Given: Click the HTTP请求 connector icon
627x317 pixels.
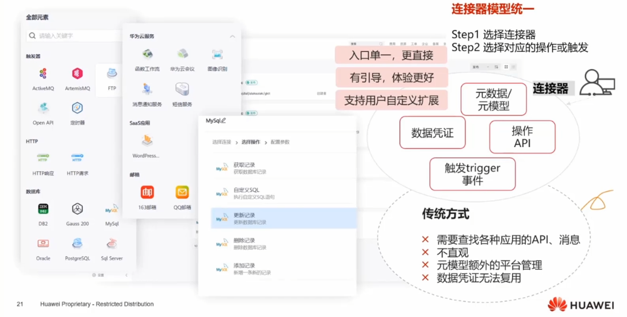Looking at the screenshot, I should (x=77, y=158).
